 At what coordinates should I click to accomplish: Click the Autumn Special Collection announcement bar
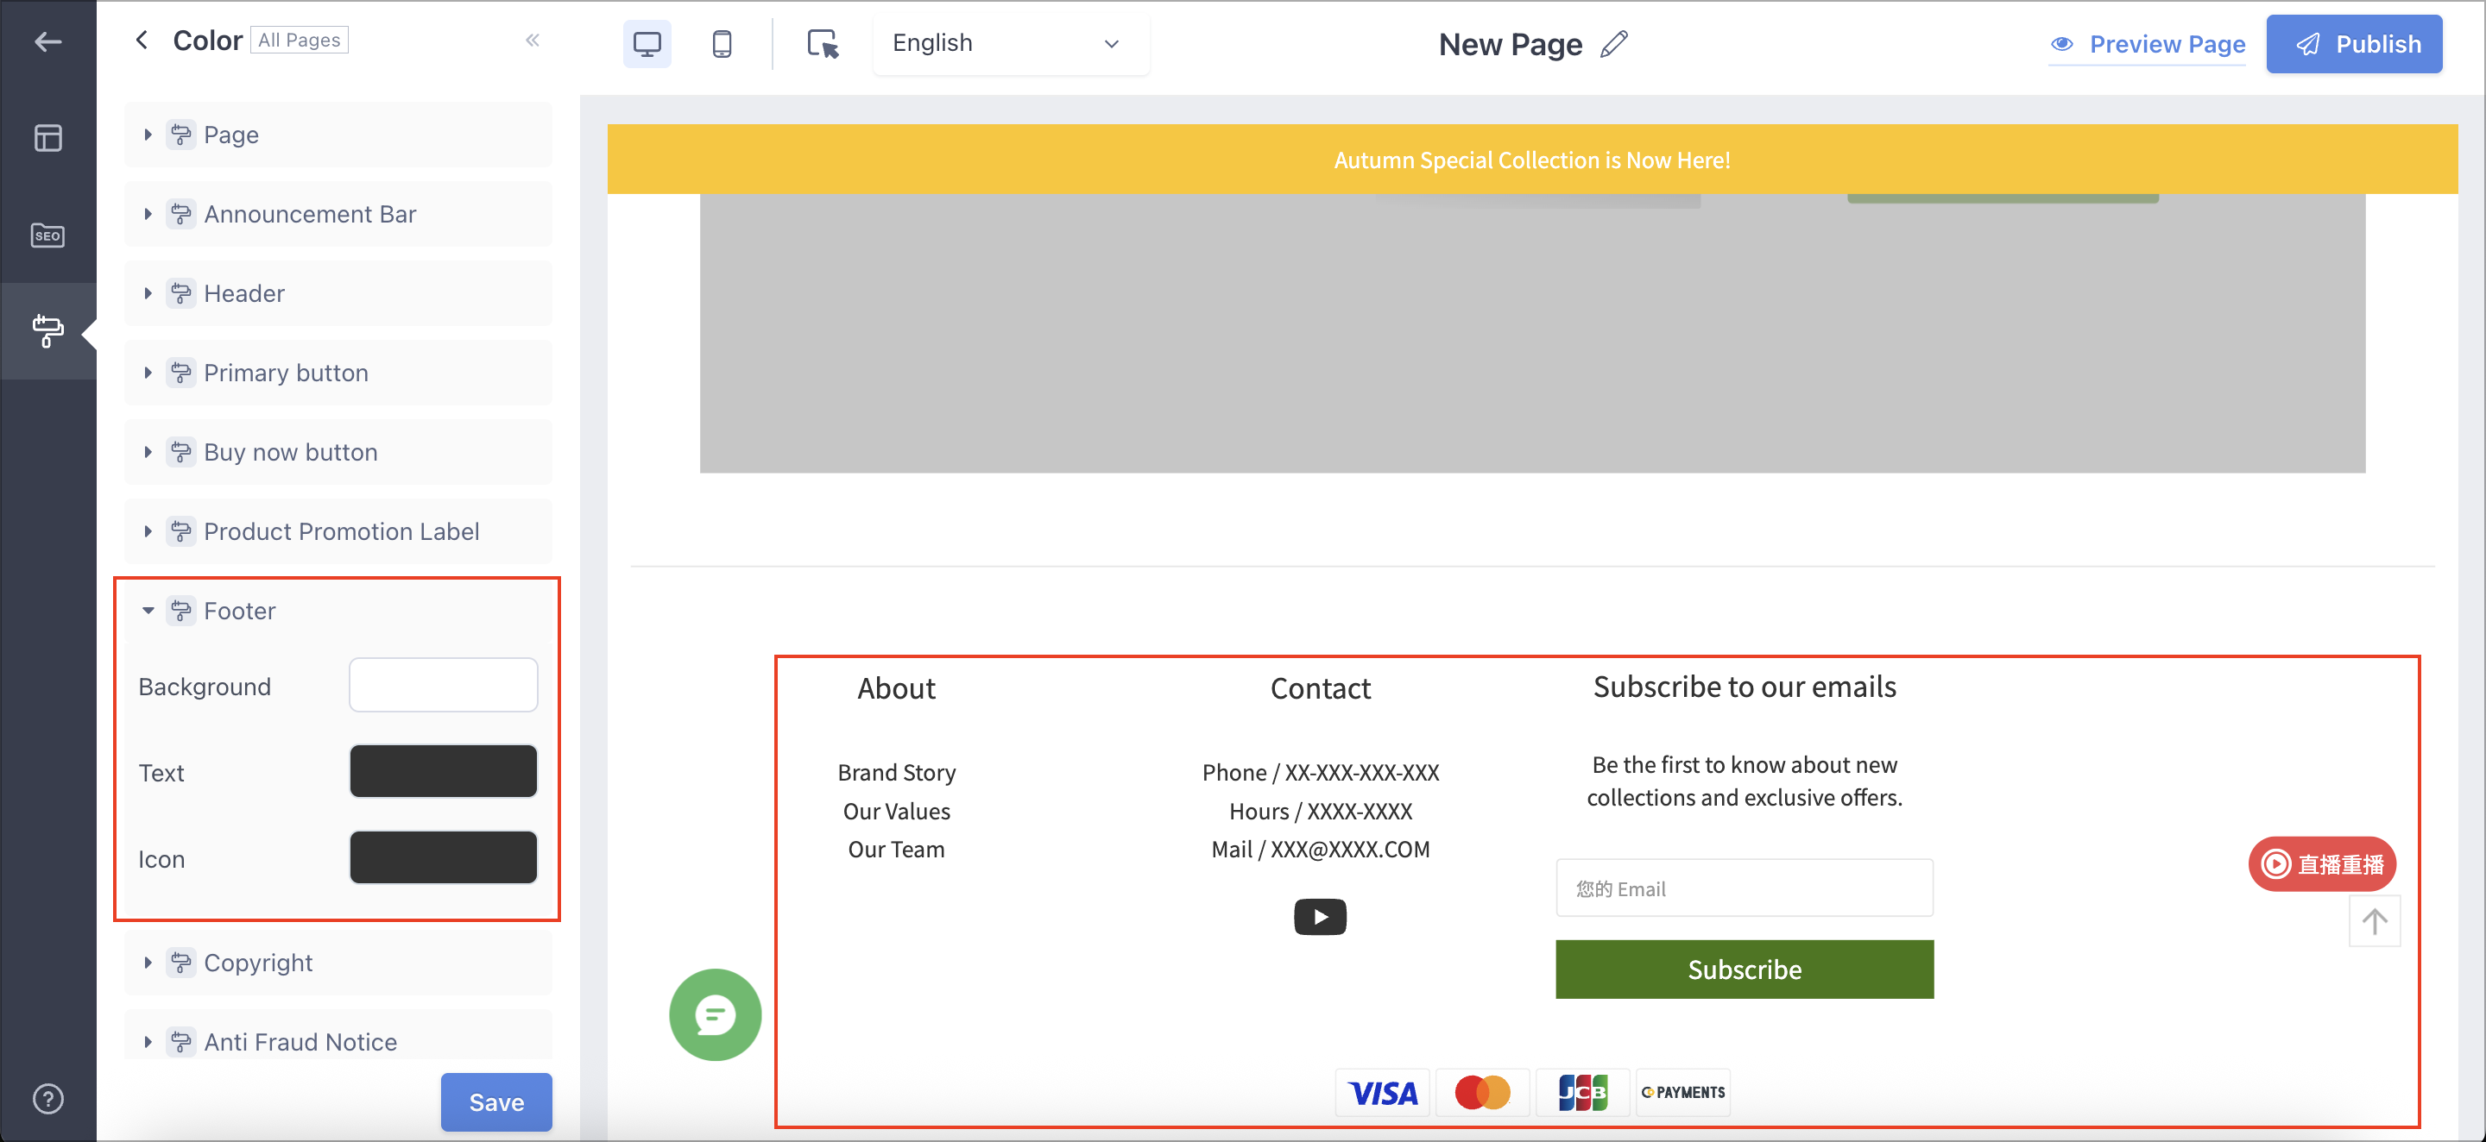pos(1531,160)
